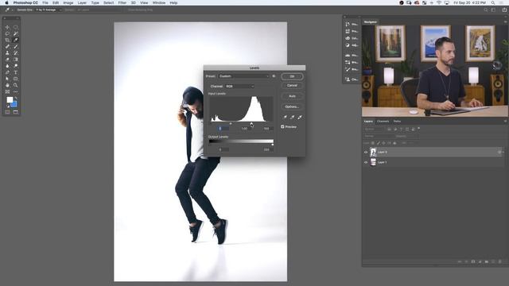Viewport: 509px width, 286px height.
Task: Select the Crop tool
Action: pos(7,41)
